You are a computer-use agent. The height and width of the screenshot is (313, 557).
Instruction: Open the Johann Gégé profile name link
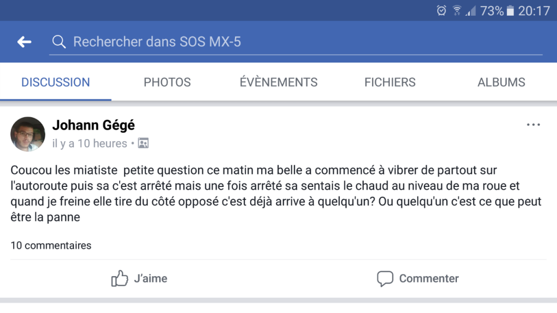94,126
